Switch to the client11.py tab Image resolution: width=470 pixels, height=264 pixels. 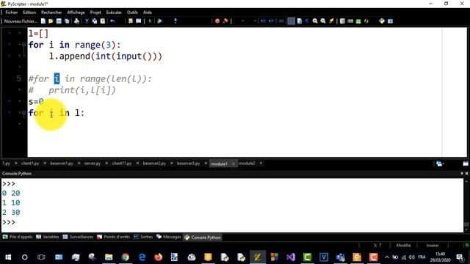tap(122, 164)
